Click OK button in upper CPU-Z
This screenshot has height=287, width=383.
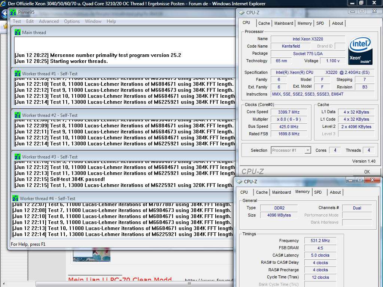click(367, 172)
